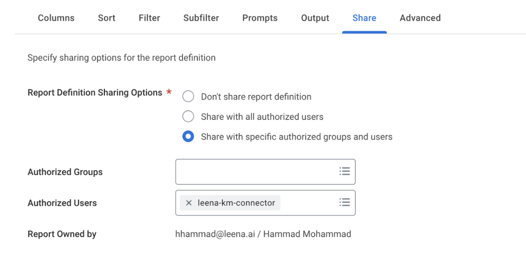The width and height of the screenshot is (526, 271).
Task: Open the Output tab
Action: [315, 18]
